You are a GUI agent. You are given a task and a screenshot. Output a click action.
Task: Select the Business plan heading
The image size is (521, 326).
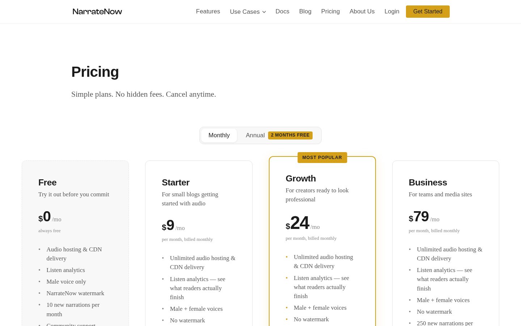click(428, 183)
